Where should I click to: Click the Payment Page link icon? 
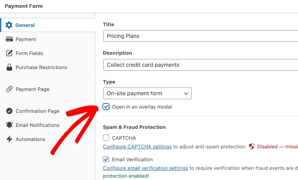[9, 89]
